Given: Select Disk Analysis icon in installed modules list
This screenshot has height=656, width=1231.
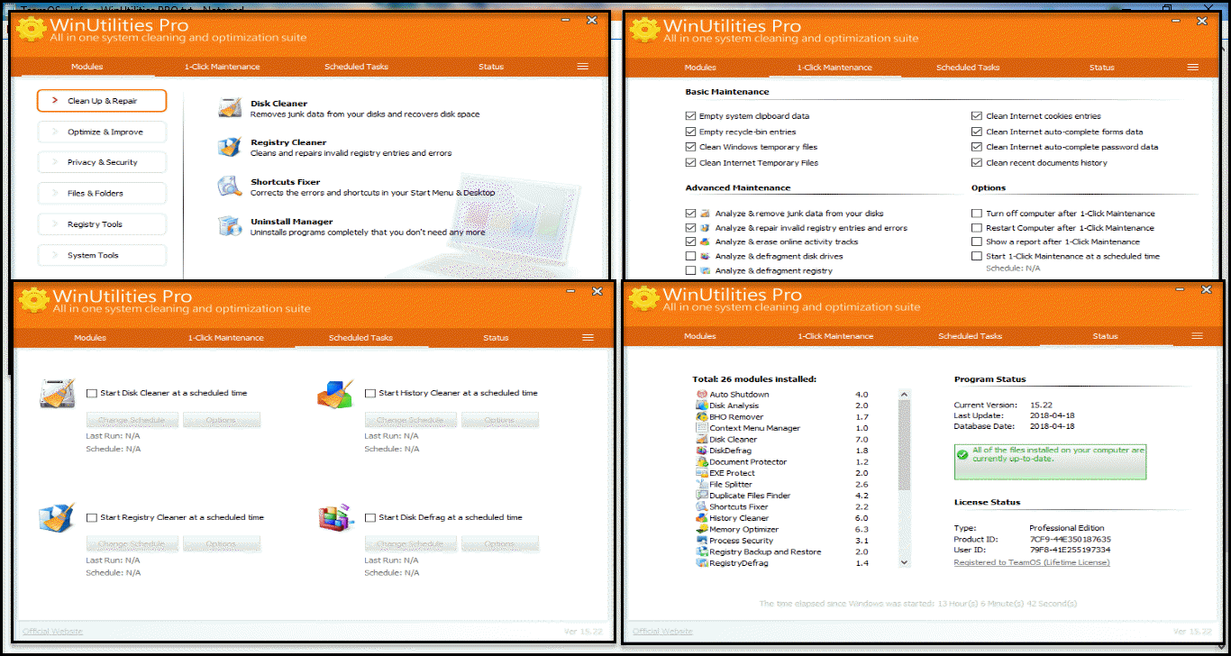Looking at the screenshot, I should click(702, 405).
